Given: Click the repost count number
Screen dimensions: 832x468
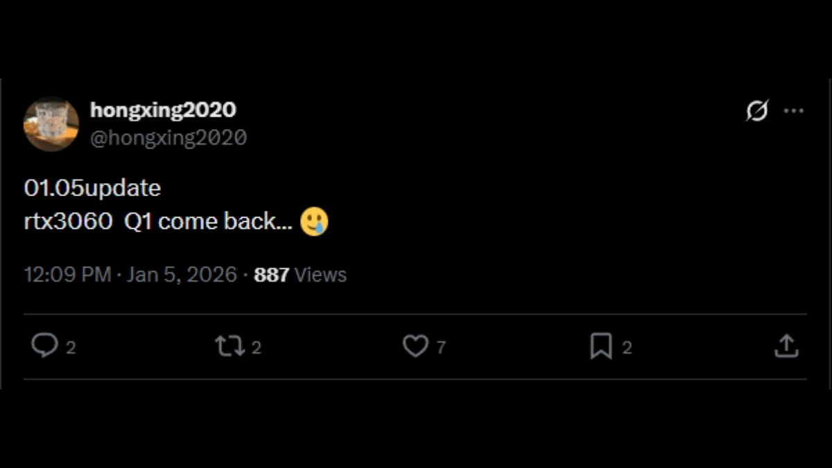Looking at the screenshot, I should coord(257,347).
